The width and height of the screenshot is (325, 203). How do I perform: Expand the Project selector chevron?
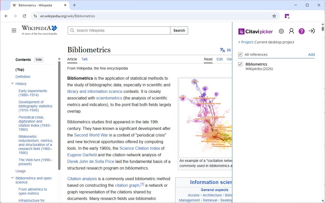click(239, 42)
